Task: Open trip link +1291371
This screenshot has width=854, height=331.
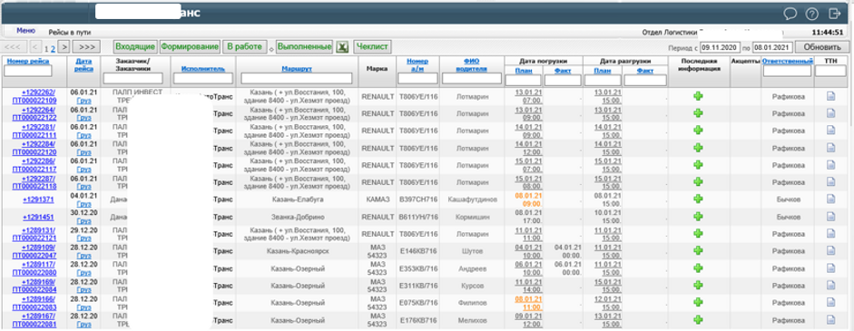Action: click(x=38, y=200)
